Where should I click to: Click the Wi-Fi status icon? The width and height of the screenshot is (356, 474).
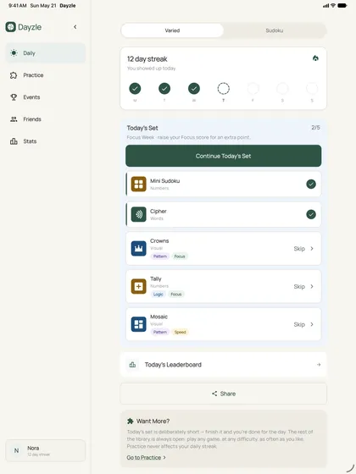[333, 5]
